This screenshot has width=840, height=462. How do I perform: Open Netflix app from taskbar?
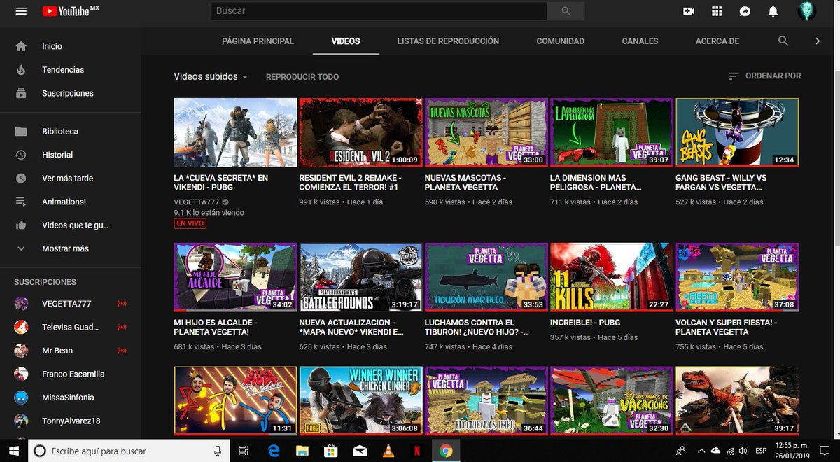click(x=416, y=451)
